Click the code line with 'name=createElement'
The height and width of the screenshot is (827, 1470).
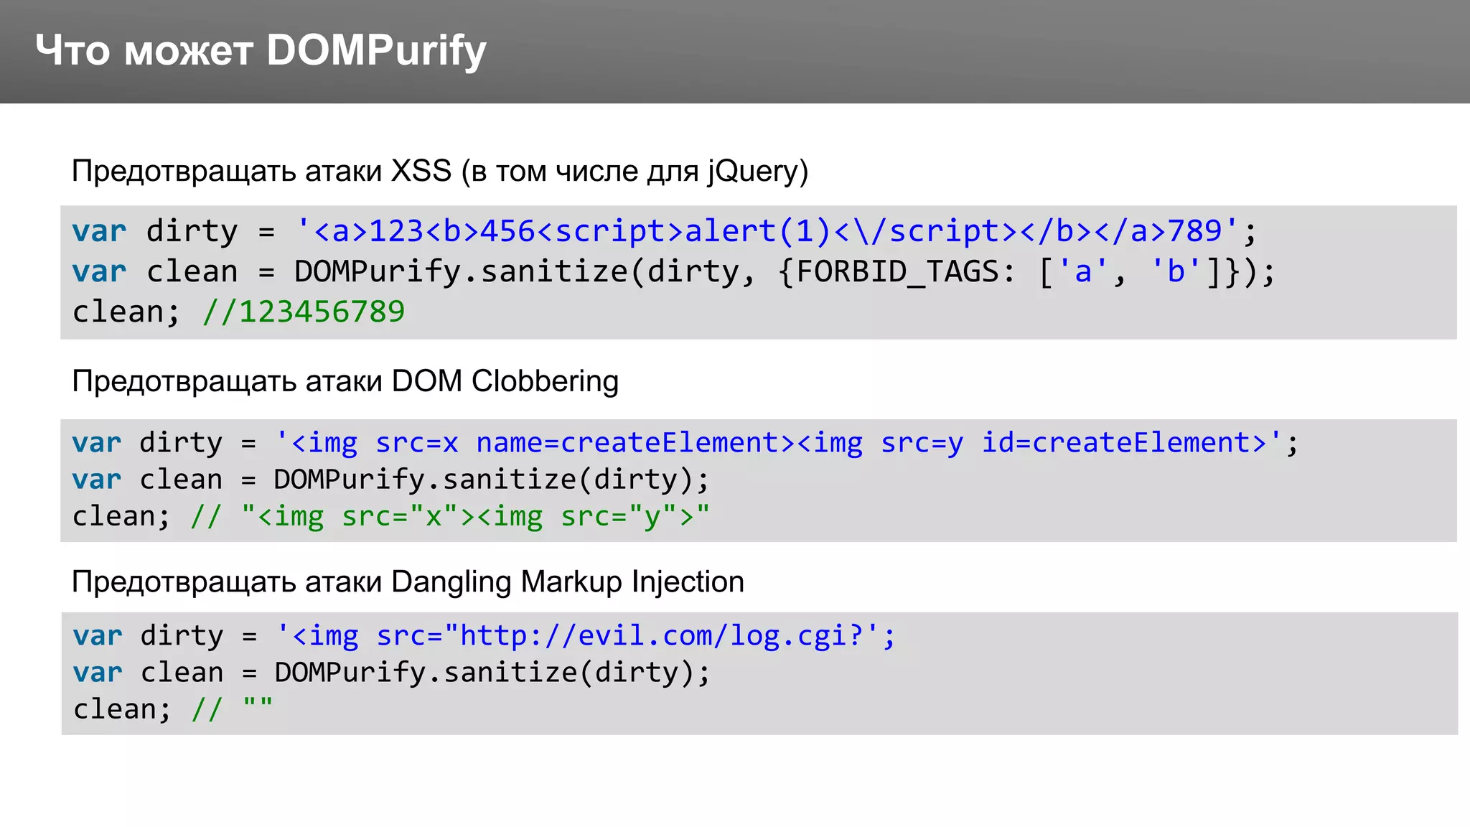tap(685, 442)
